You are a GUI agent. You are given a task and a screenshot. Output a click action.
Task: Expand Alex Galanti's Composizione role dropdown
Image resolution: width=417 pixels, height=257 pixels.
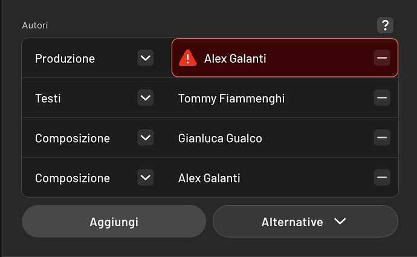click(145, 178)
